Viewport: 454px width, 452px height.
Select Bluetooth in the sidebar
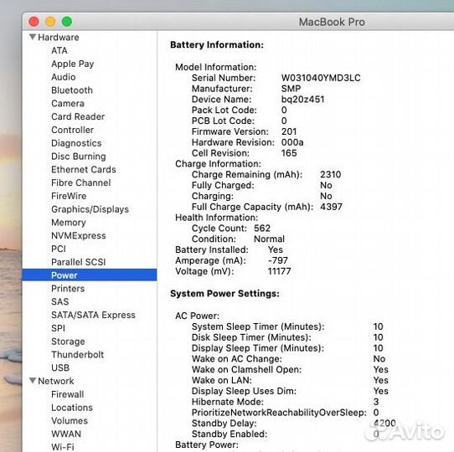coord(72,90)
